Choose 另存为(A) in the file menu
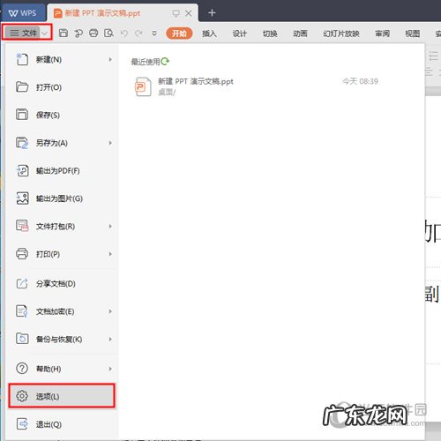The image size is (441, 441). pos(62,143)
